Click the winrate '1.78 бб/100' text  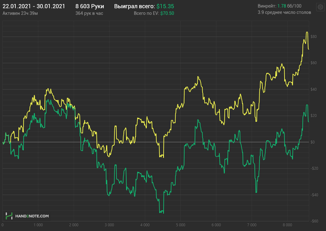(289, 6)
